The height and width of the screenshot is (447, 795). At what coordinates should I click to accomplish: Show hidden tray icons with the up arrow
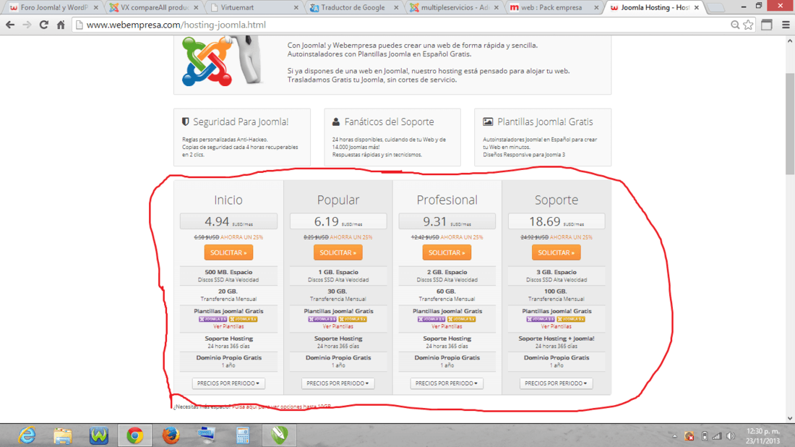675,436
